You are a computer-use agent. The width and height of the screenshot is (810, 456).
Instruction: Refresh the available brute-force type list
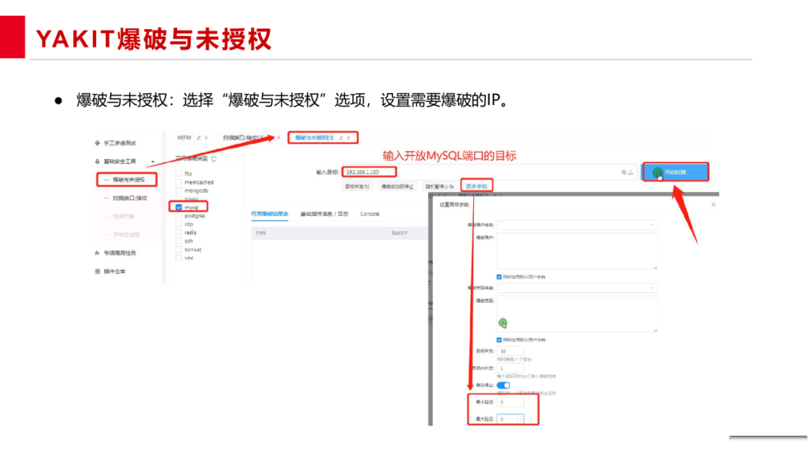point(214,159)
